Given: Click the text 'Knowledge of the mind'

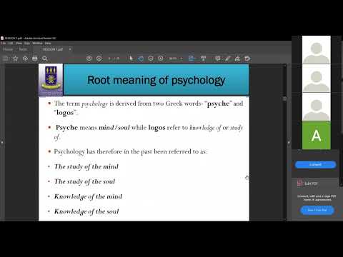Looking at the screenshot, I should coord(88,196).
